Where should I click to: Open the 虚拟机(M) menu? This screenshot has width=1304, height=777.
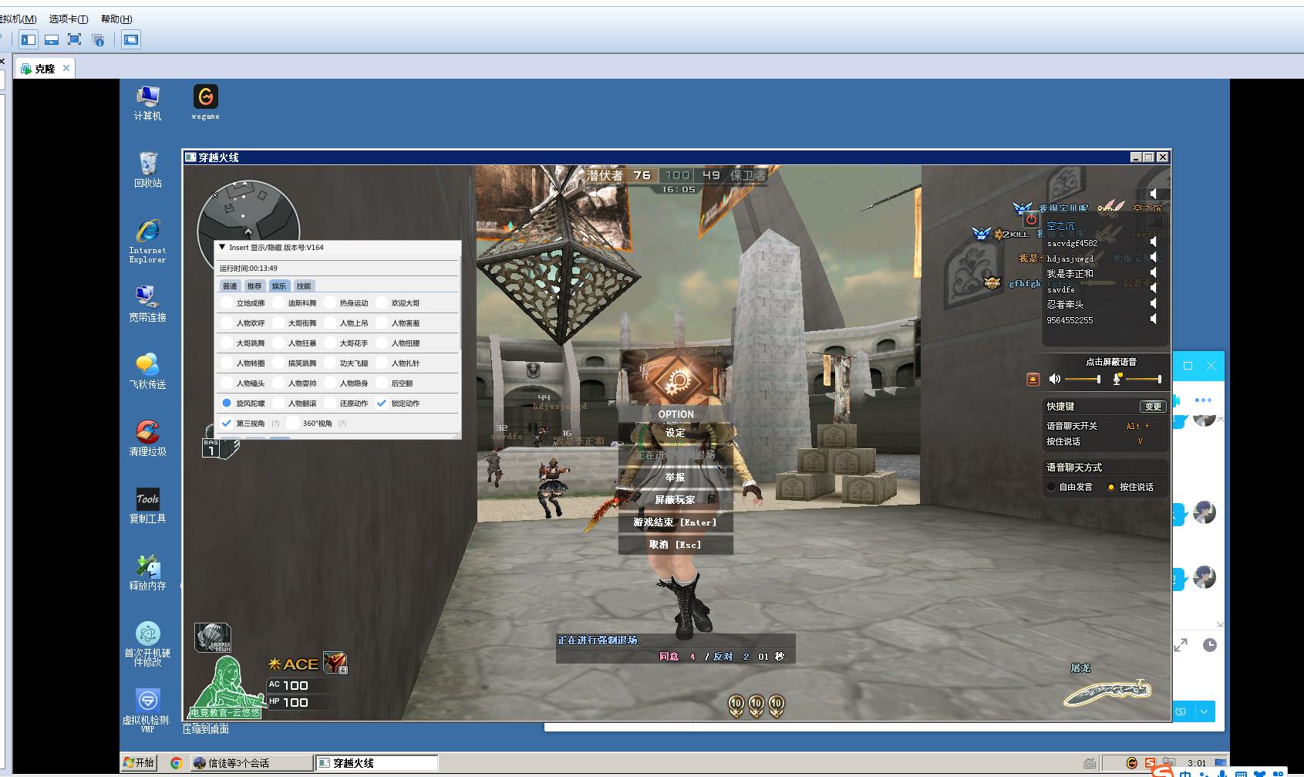[x=17, y=19]
